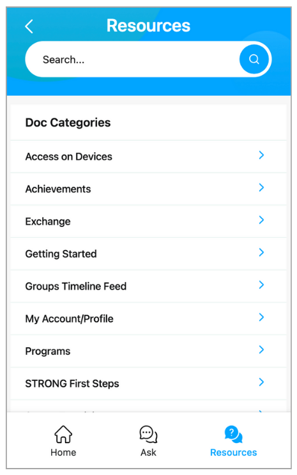
Task: Select the Getting Started category
Action: pyautogui.click(x=148, y=254)
